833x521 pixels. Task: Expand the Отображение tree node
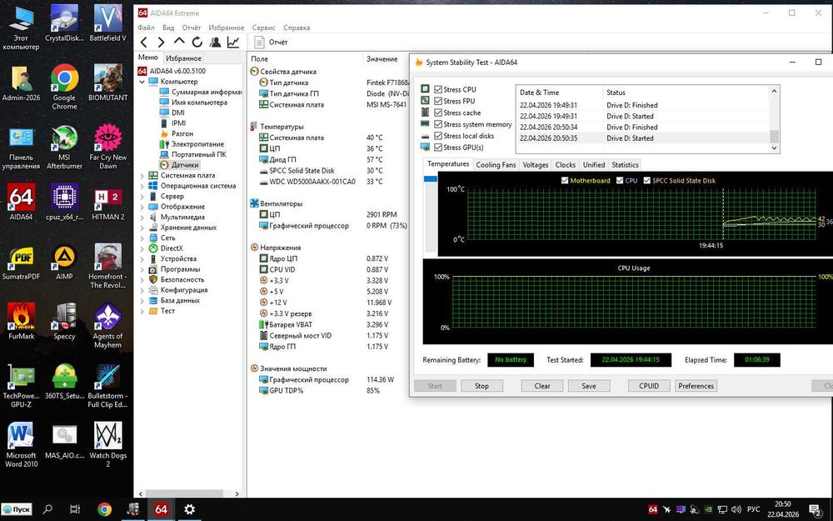(x=142, y=207)
